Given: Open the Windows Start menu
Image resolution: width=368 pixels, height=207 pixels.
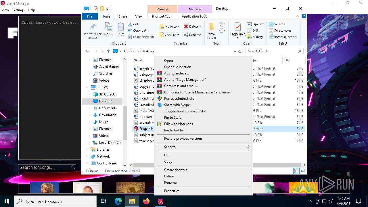Looking at the screenshot, I should (x=7, y=201).
